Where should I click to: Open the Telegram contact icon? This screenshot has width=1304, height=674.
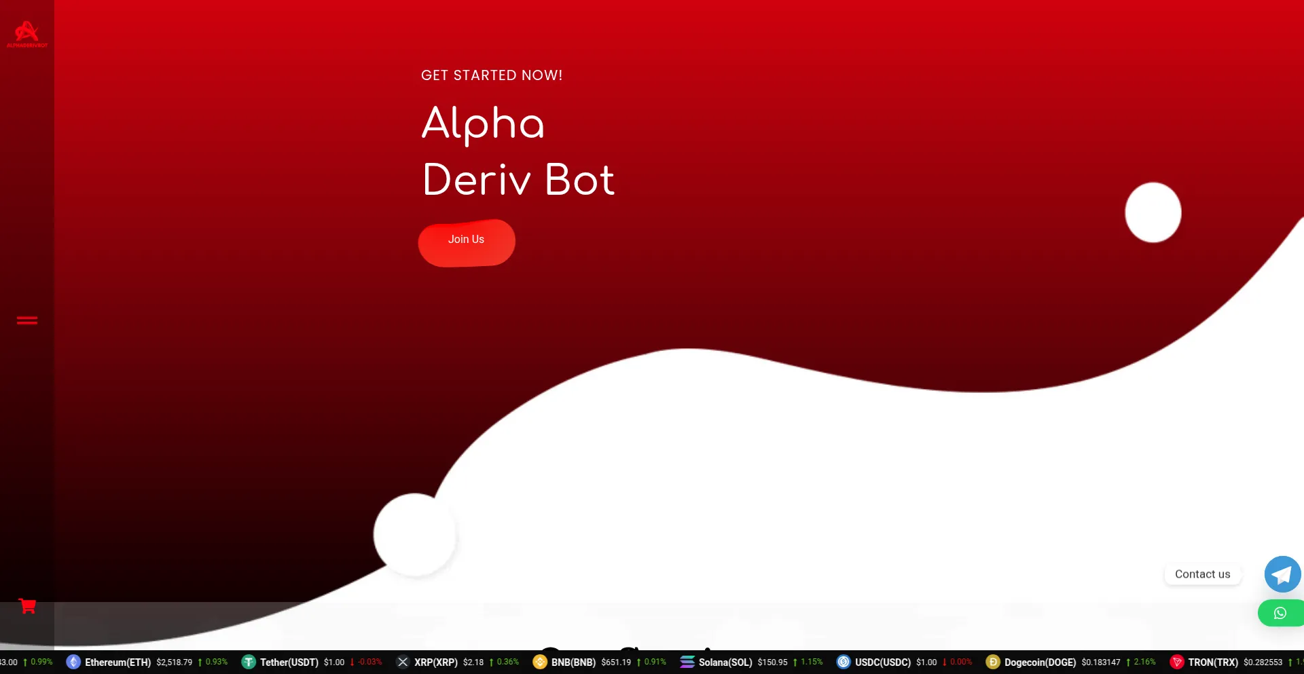pos(1282,574)
